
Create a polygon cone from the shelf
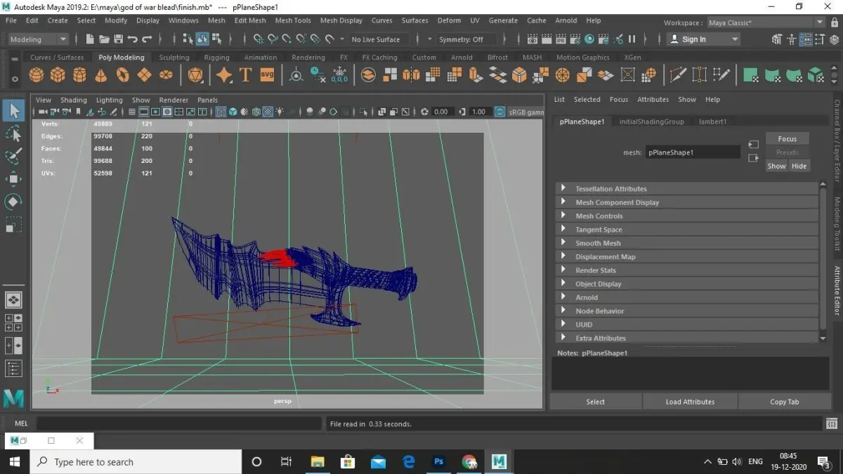[x=101, y=74]
